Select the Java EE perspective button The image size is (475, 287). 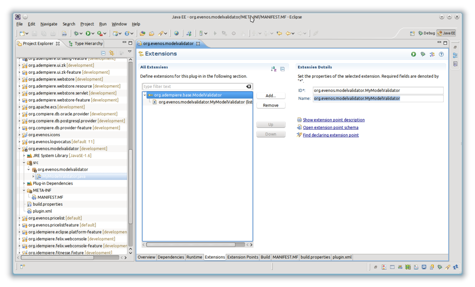[x=446, y=33]
